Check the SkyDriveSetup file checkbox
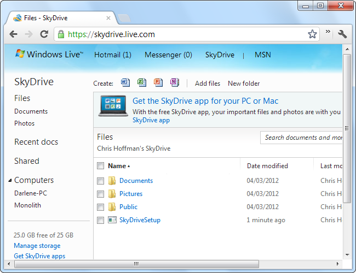Viewport: 356px width, 273px height. pos(100,220)
